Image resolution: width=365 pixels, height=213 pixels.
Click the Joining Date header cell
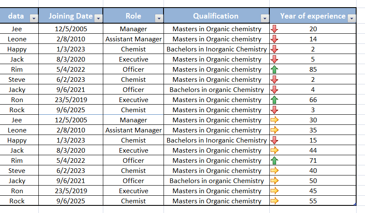pyautogui.click(x=71, y=16)
